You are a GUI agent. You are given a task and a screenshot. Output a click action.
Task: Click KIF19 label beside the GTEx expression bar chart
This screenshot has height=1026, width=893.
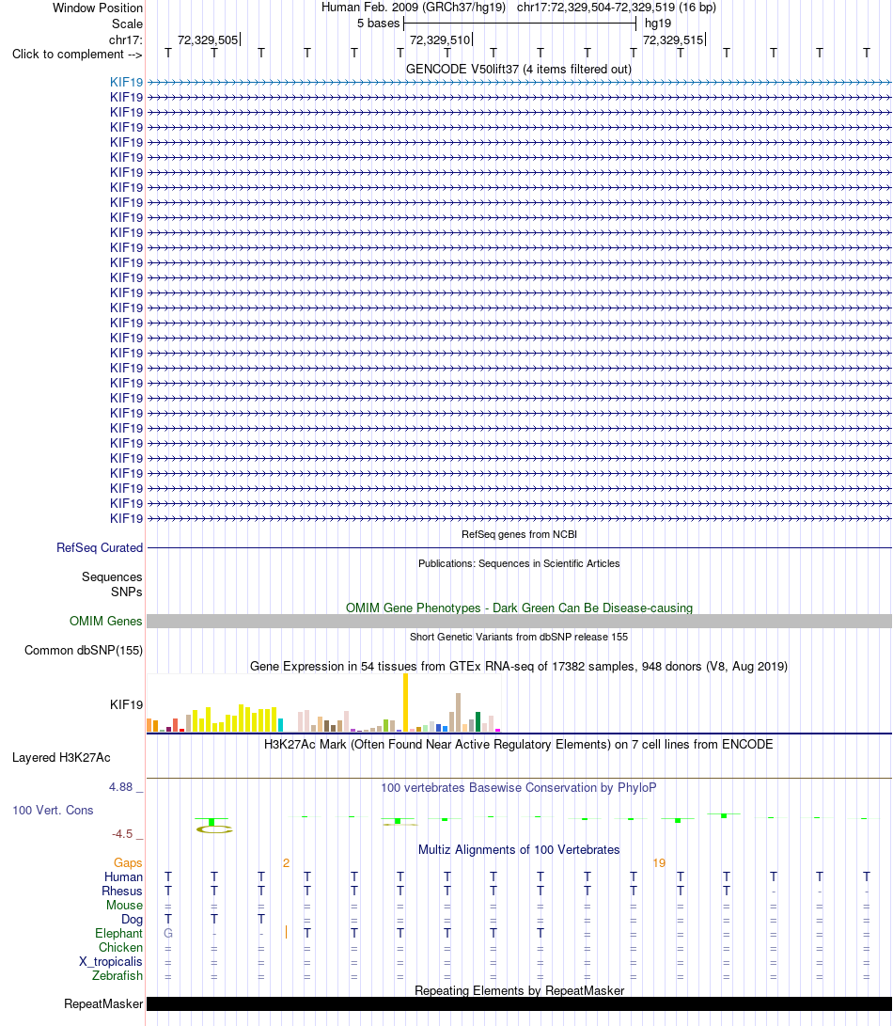pos(126,704)
